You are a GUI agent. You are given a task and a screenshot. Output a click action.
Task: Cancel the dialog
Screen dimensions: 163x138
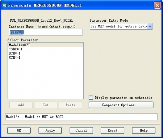pyautogui.click(x=81, y=130)
